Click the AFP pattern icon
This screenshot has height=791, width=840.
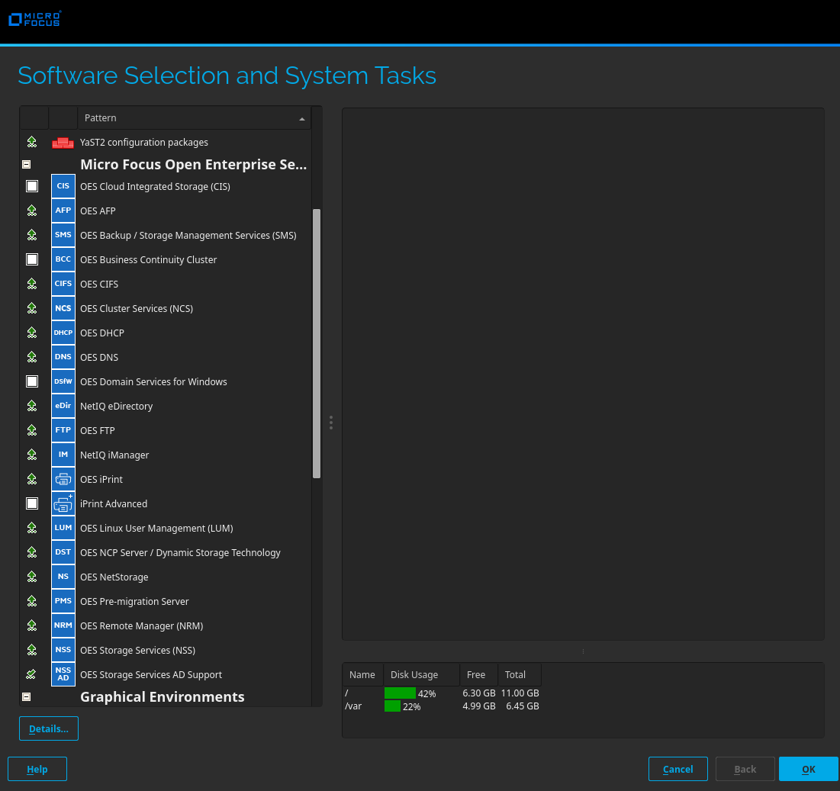point(63,211)
